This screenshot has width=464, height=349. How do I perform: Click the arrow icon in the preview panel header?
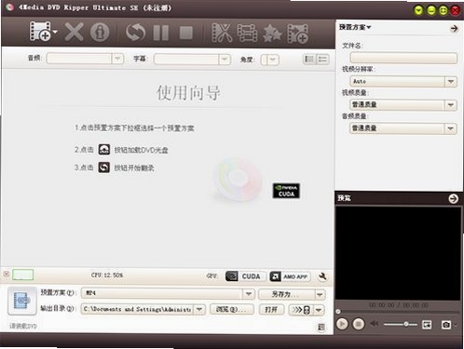click(454, 198)
